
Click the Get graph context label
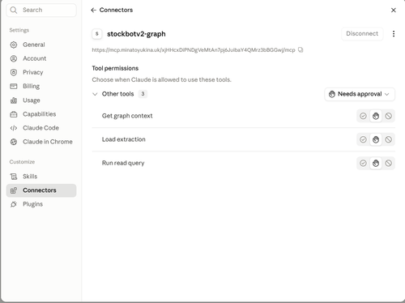(x=127, y=116)
